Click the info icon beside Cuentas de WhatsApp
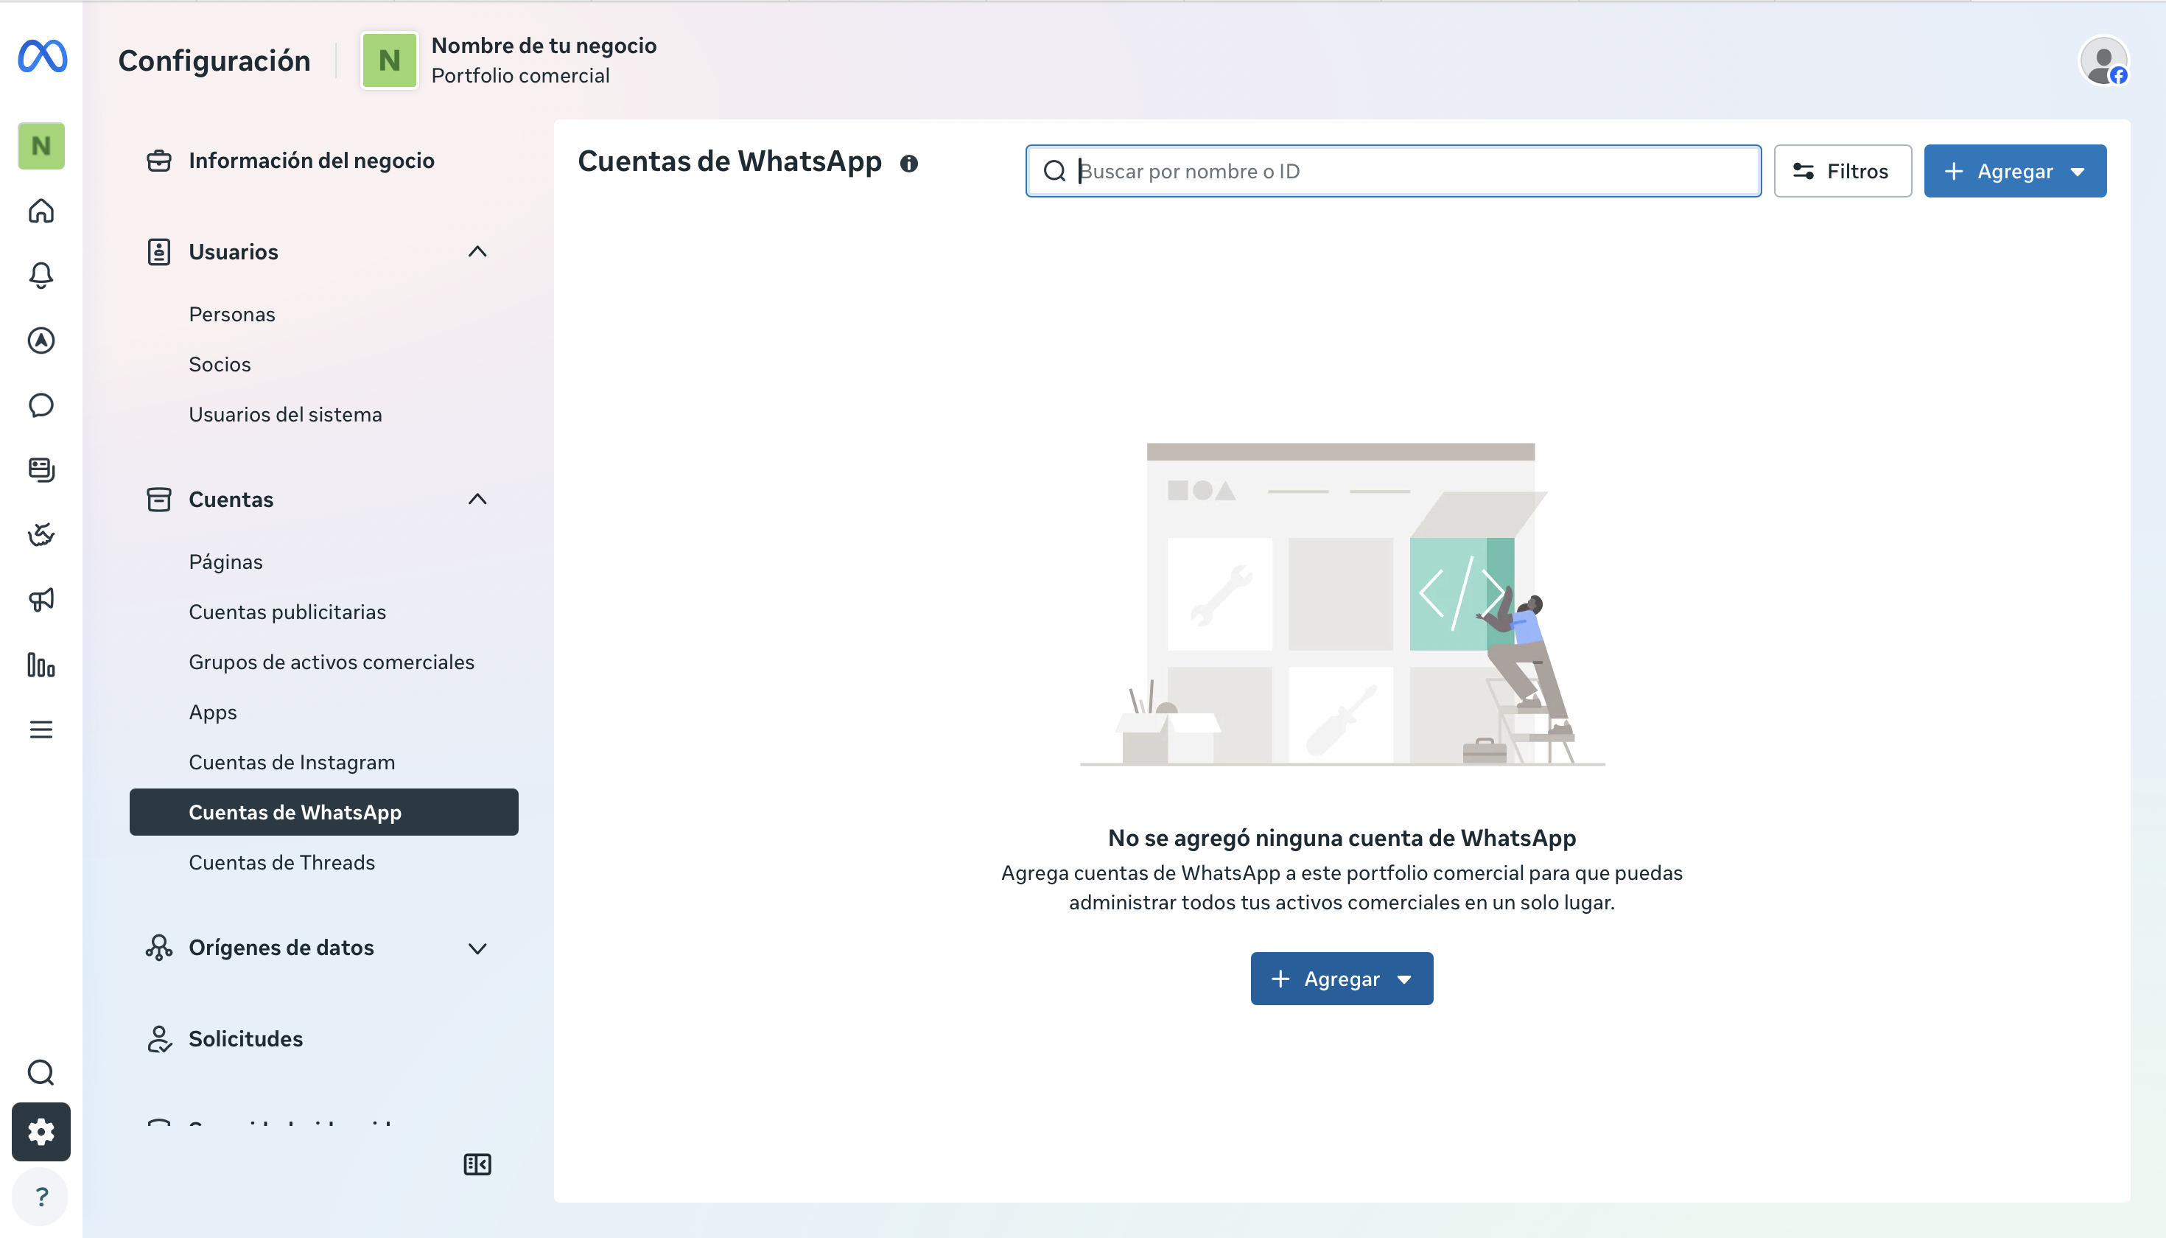This screenshot has width=2166, height=1238. click(x=908, y=164)
